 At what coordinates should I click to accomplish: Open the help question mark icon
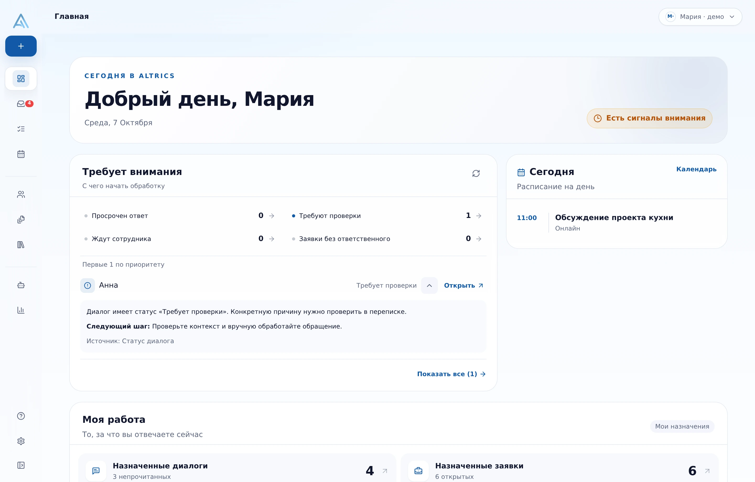pyautogui.click(x=21, y=416)
